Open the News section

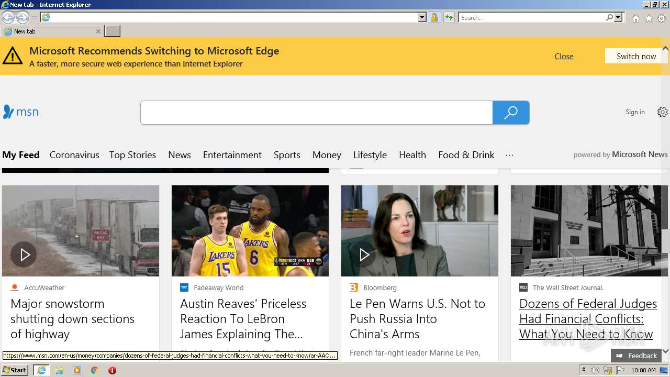pos(180,155)
